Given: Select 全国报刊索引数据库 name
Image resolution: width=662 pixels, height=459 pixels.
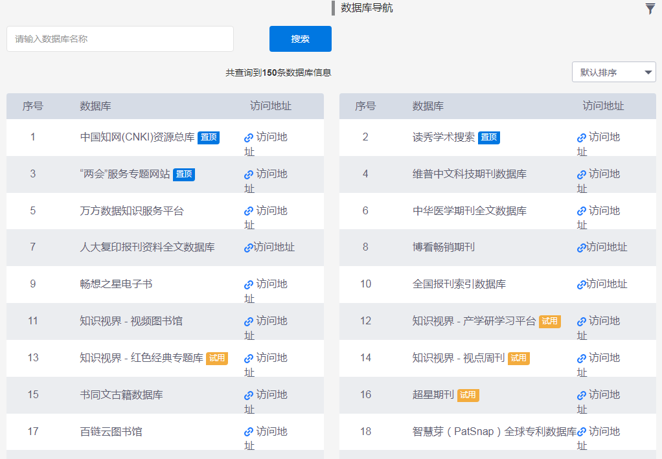Looking at the screenshot, I should pos(459,284).
